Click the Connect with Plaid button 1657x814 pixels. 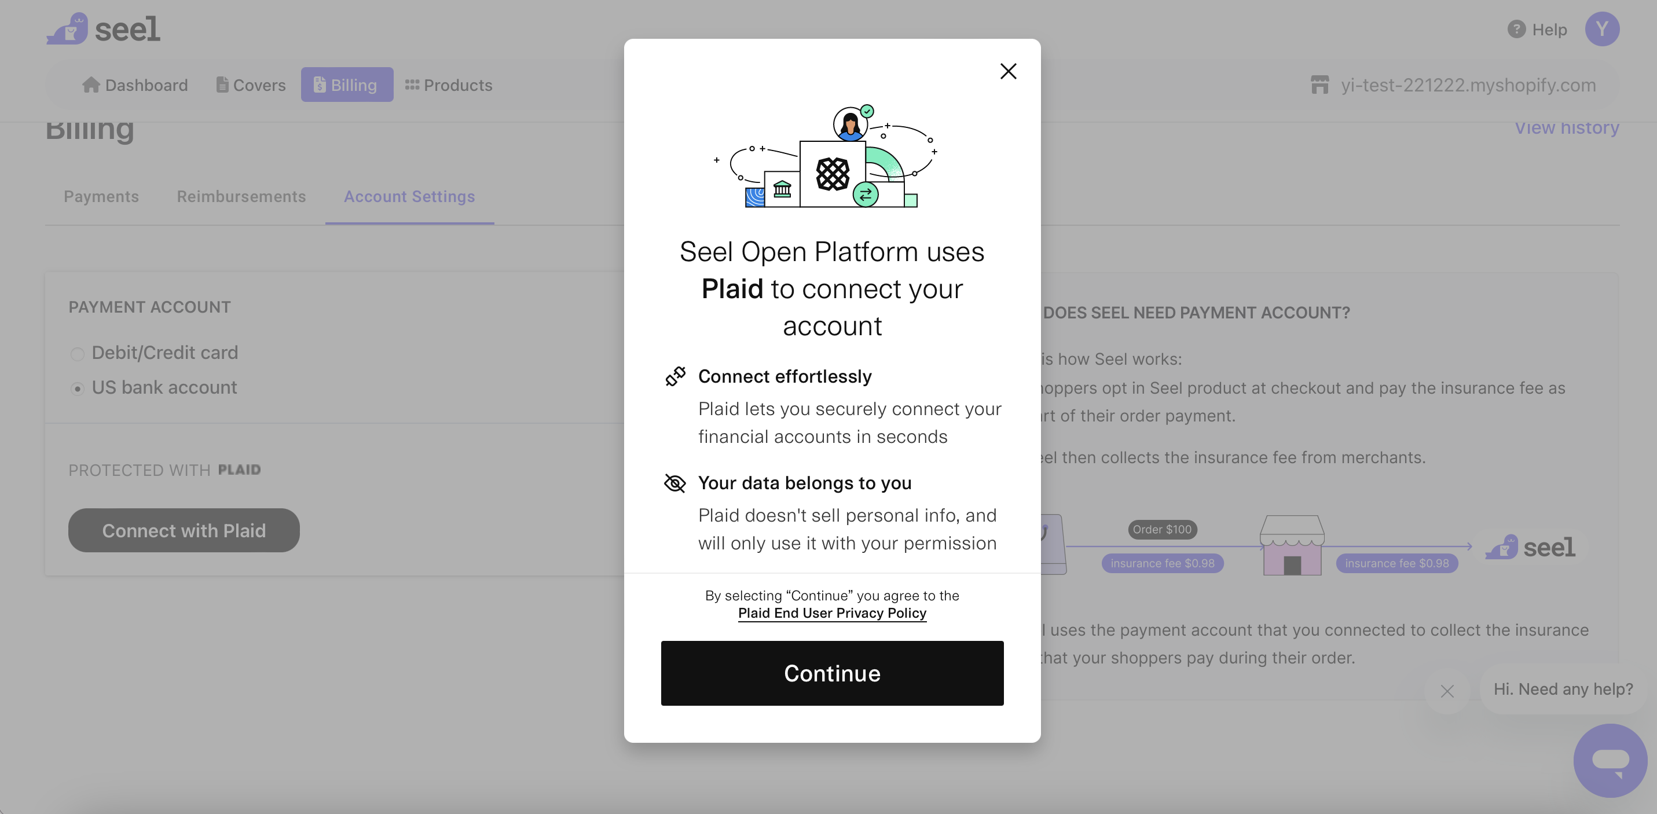184,530
